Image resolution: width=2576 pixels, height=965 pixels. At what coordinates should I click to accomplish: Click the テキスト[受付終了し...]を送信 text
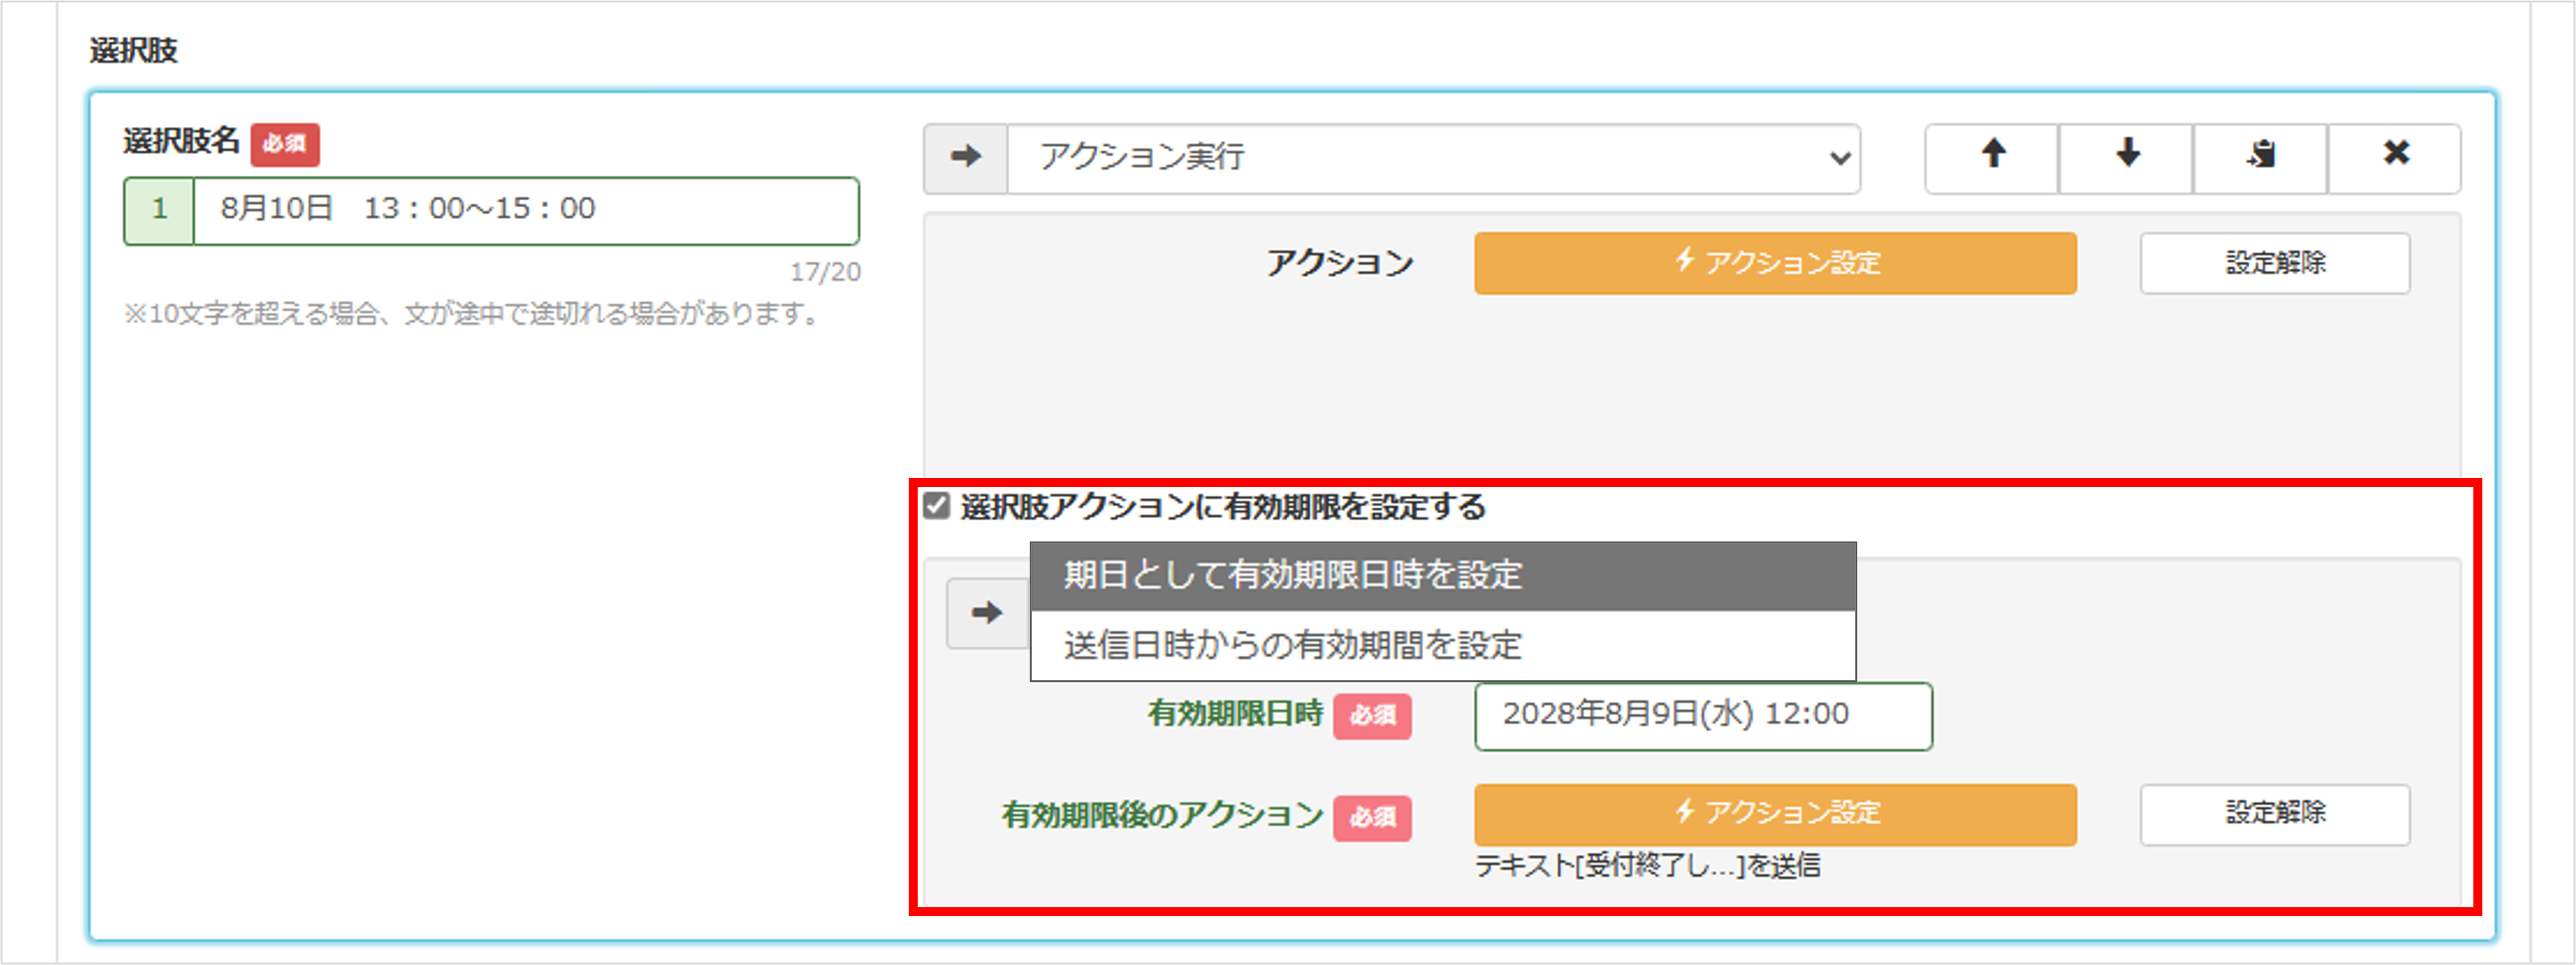pyautogui.click(x=1647, y=866)
